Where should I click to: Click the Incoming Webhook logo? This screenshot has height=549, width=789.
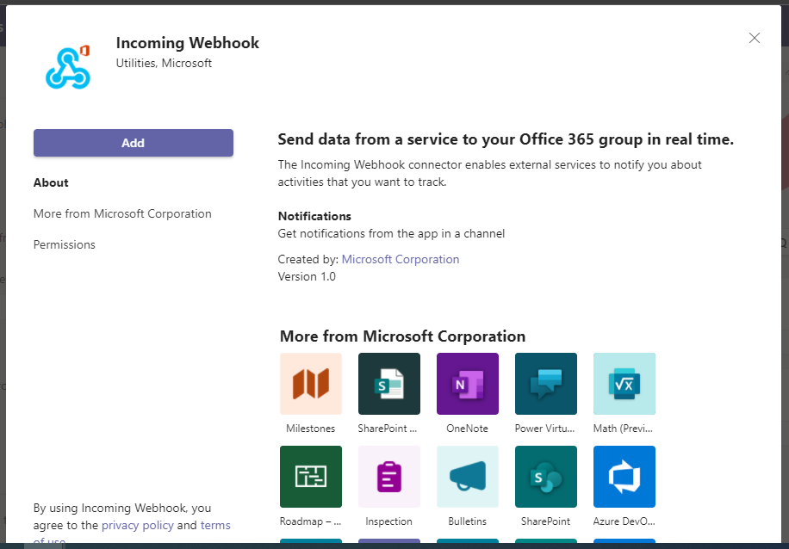click(68, 67)
